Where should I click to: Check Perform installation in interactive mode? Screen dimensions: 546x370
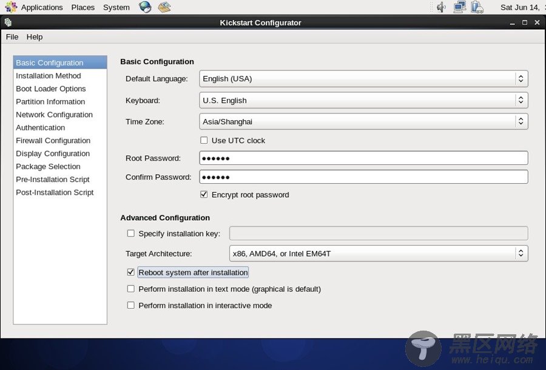coord(131,305)
